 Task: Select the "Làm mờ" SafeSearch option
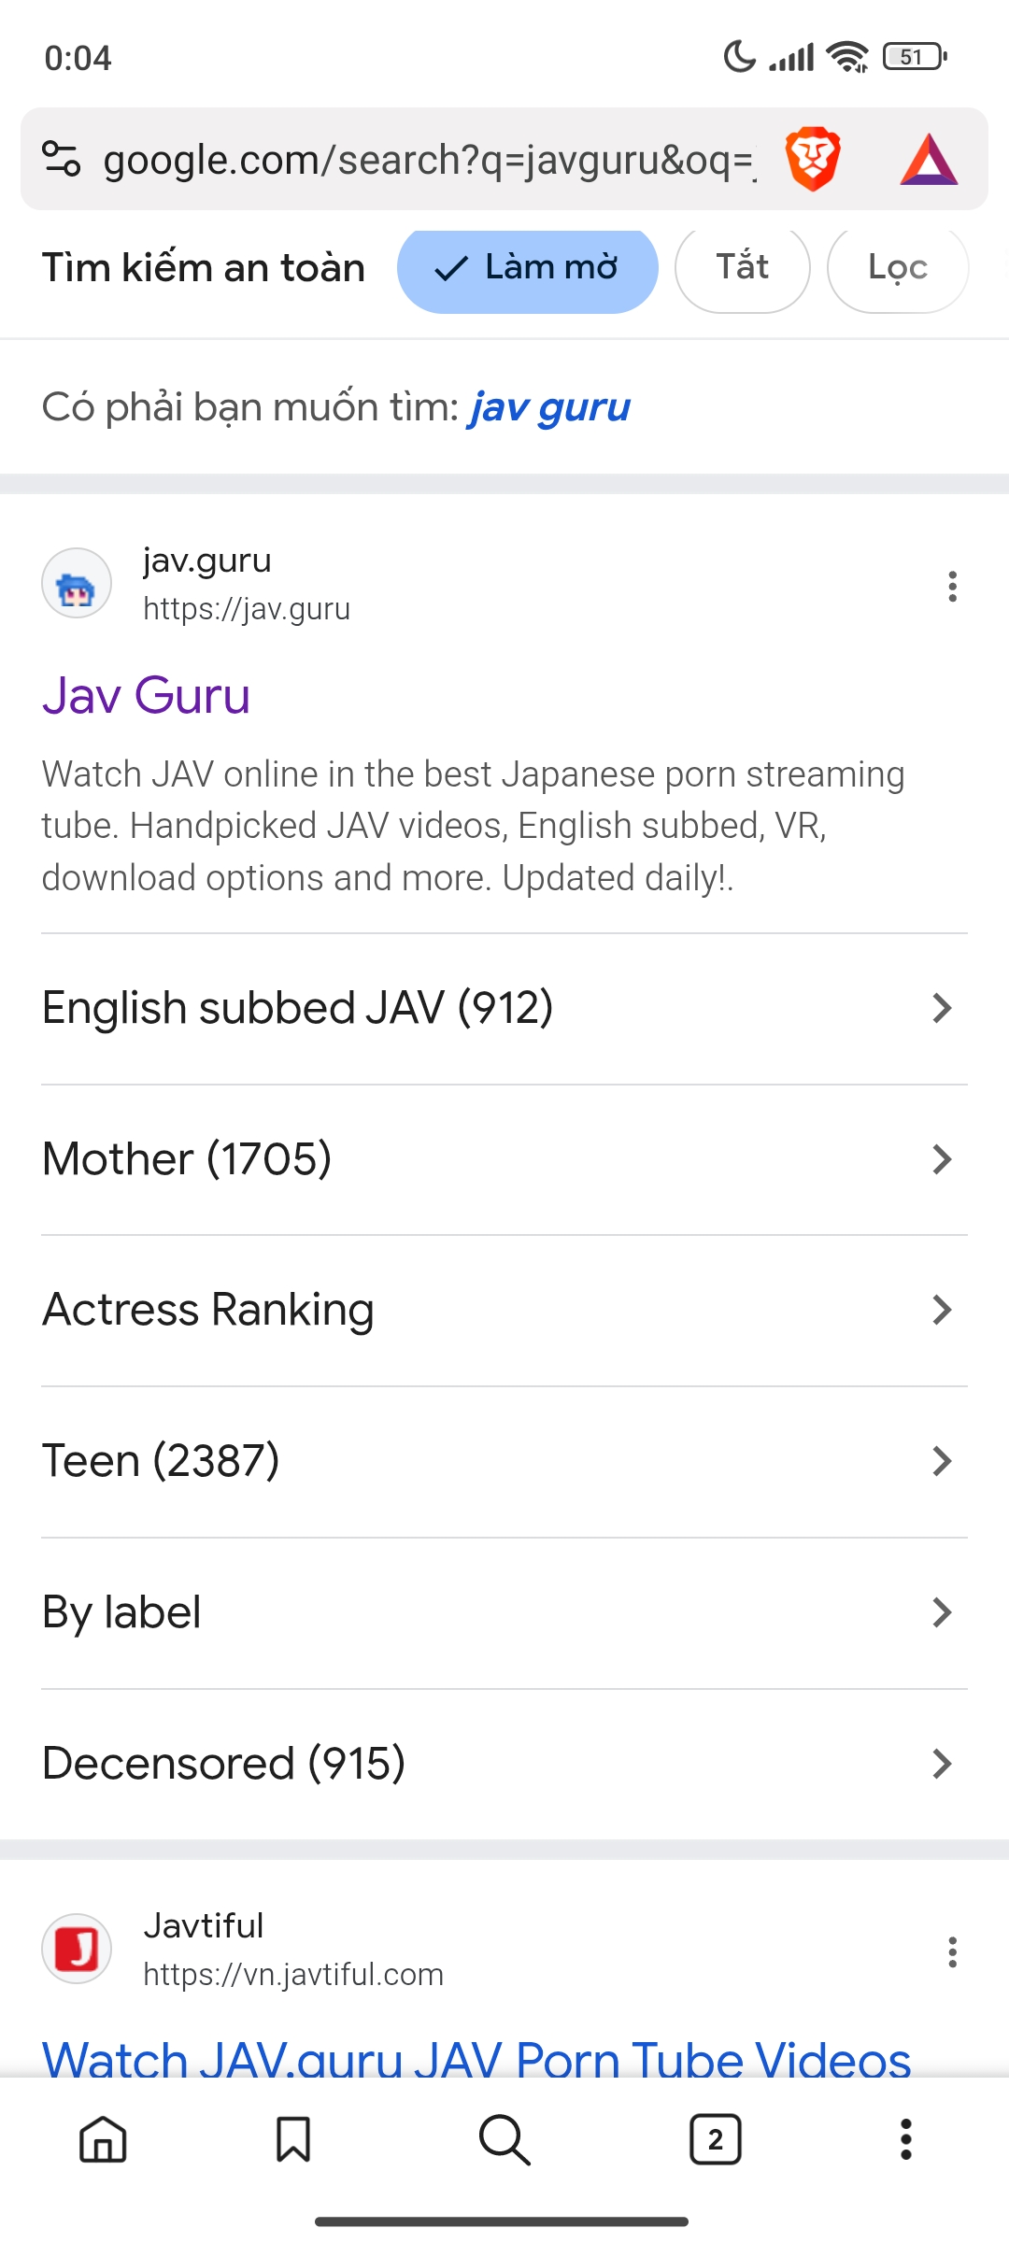pyautogui.click(x=527, y=268)
